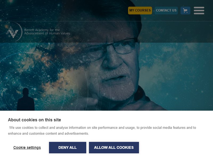Open the hamburger navigation menu

coord(199,10)
